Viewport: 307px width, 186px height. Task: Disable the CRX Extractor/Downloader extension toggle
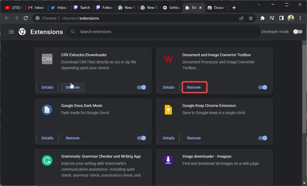coord(141,87)
